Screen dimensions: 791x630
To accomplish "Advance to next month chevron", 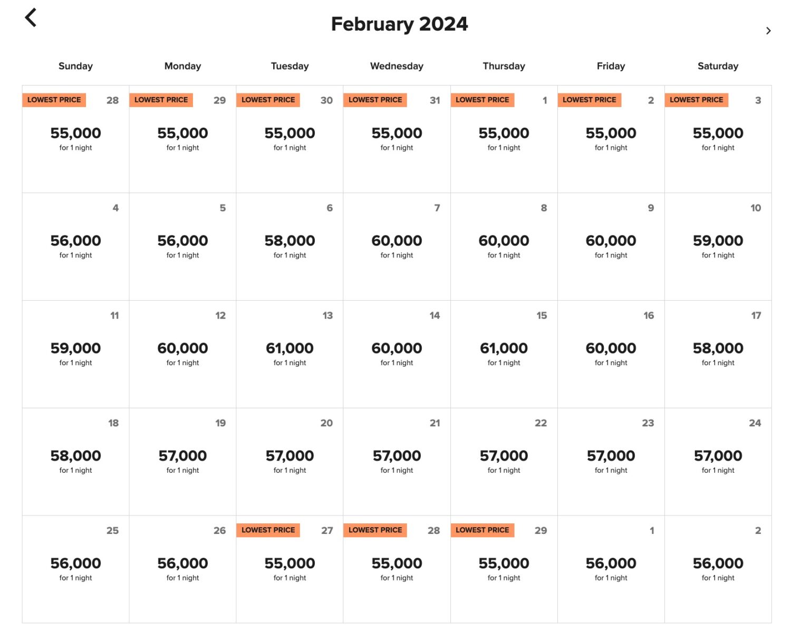I will (768, 31).
